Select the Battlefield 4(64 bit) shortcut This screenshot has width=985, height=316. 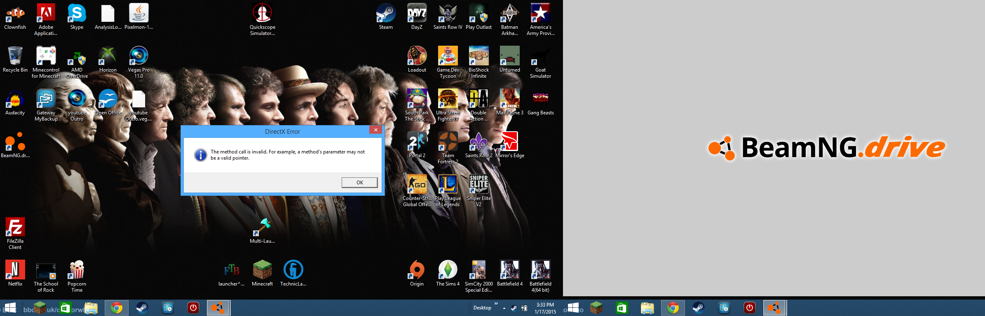tap(541, 276)
